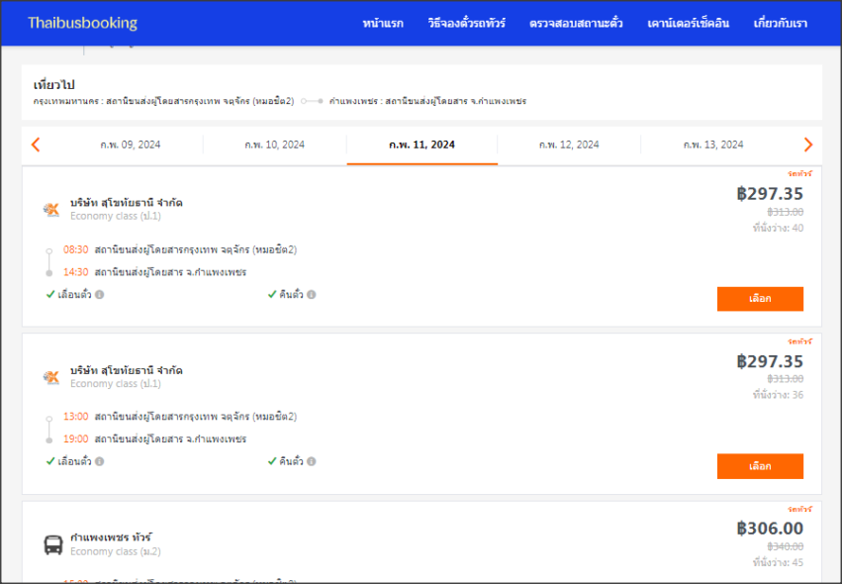This screenshot has width=842, height=584.
Task: Click the bus icon for กำแพงเพชร ทัวร์
Action: click(52, 543)
